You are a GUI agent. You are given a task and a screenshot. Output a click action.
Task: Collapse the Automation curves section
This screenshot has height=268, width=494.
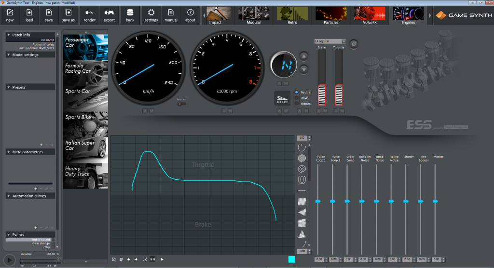9,196
